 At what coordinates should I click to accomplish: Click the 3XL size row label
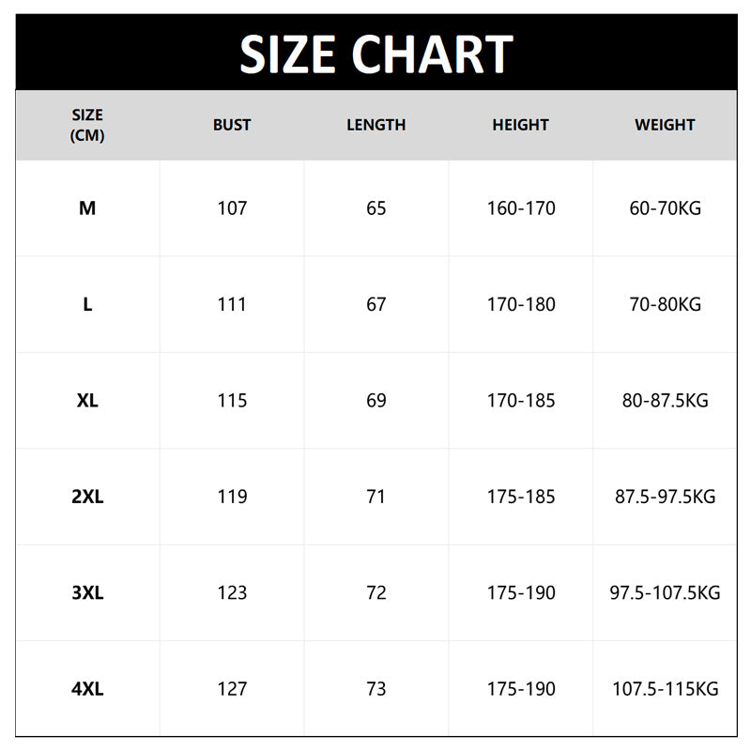pos(87,593)
